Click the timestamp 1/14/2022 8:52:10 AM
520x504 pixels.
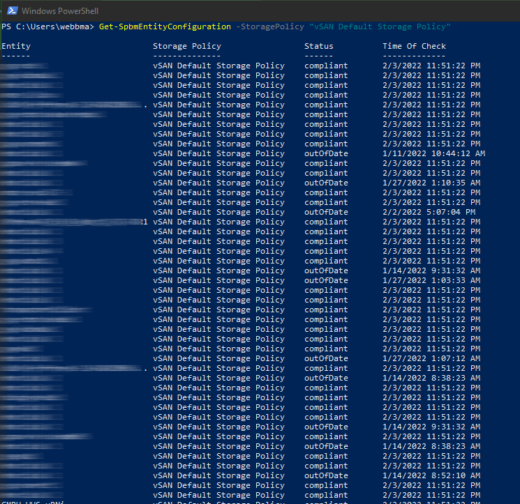point(431,475)
